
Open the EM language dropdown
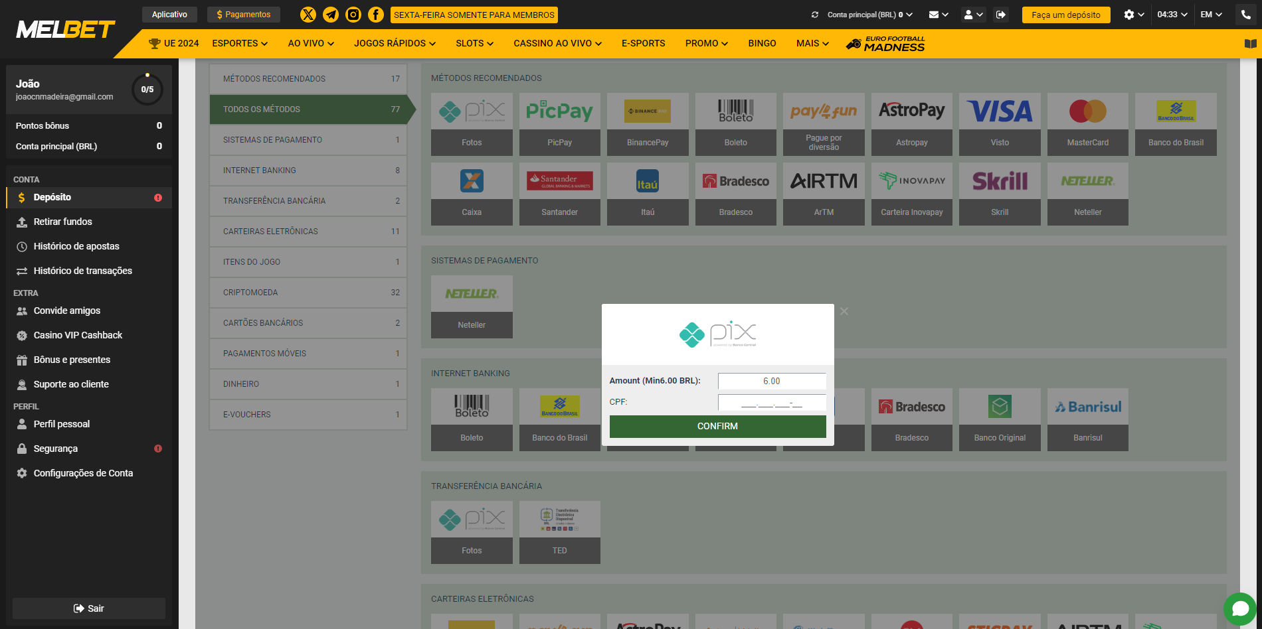click(1212, 15)
